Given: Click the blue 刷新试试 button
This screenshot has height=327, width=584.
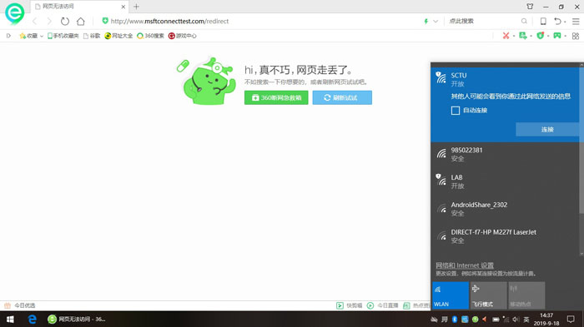Looking at the screenshot, I should pyautogui.click(x=342, y=97).
